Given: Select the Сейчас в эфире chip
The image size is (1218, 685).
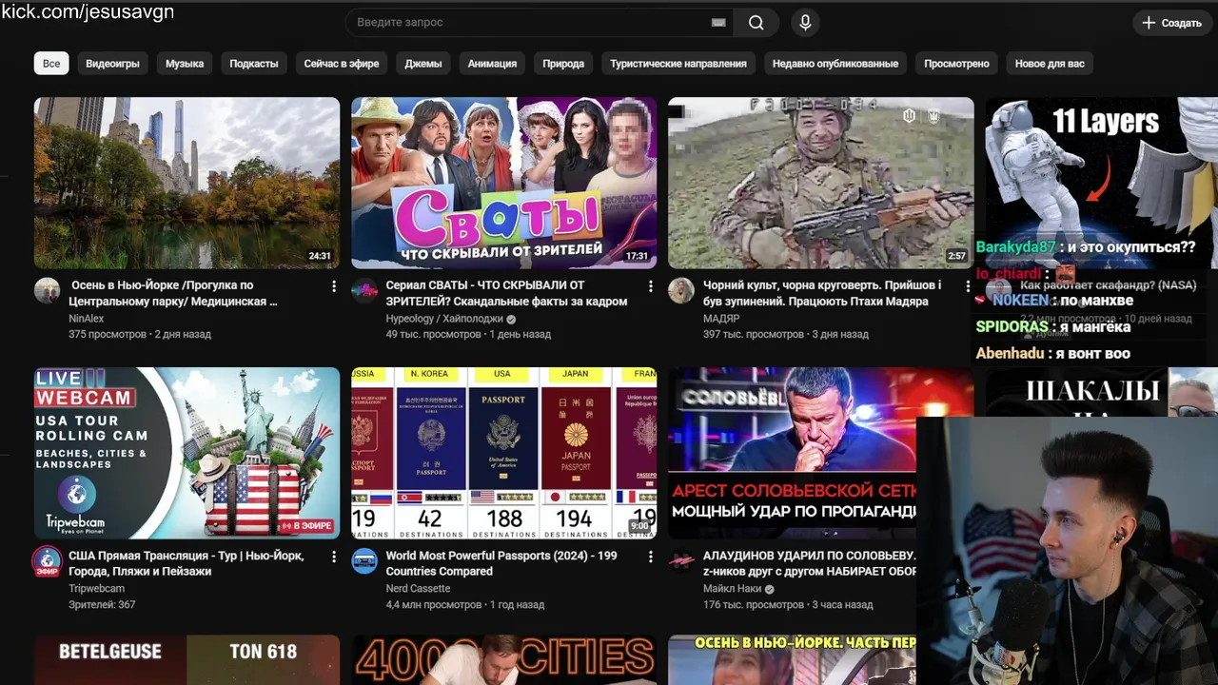Looking at the screenshot, I should pyautogui.click(x=342, y=64).
